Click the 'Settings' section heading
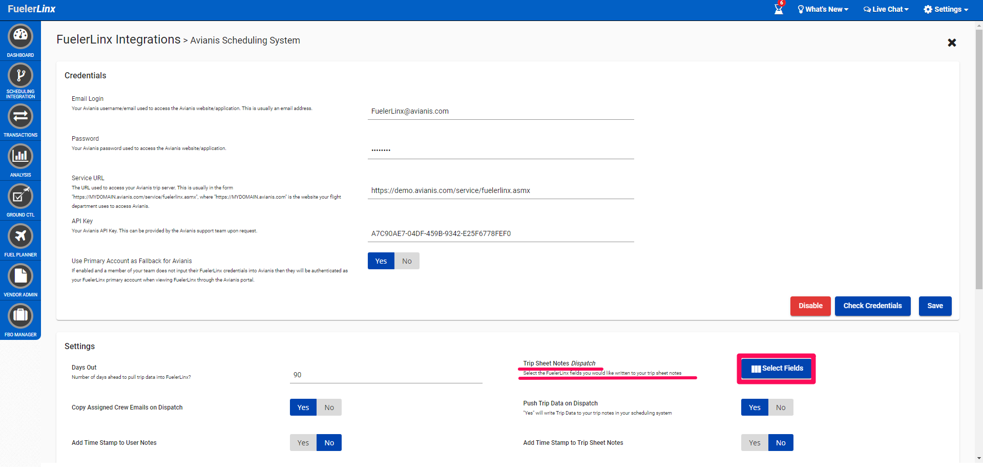The image size is (983, 473). [x=79, y=347]
